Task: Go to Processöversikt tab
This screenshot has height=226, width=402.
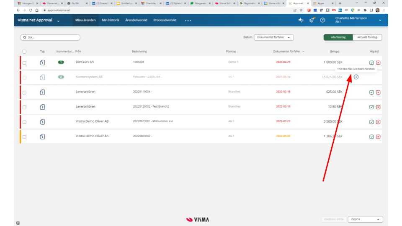Action: tap(165, 20)
